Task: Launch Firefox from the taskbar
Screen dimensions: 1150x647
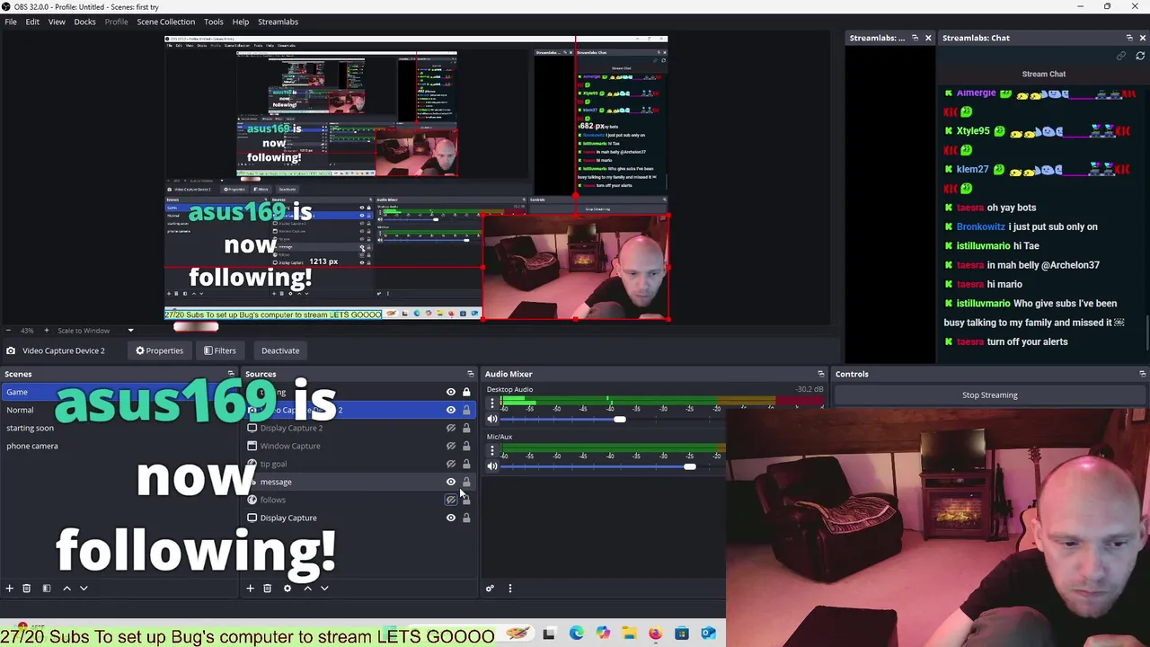Action: 655,634
